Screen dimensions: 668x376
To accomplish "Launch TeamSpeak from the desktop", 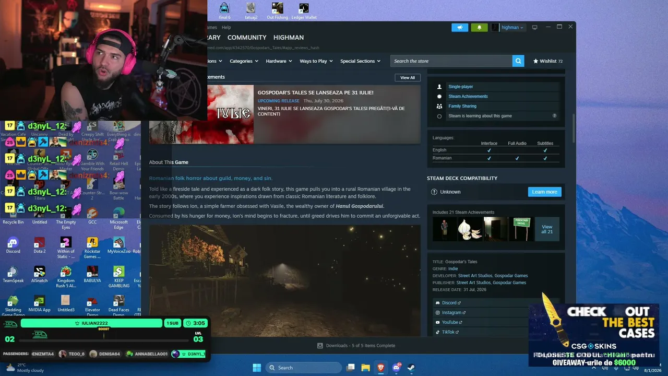I will (x=13, y=274).
